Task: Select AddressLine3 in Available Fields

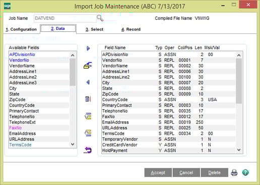Action: click(x=39, y=83)
